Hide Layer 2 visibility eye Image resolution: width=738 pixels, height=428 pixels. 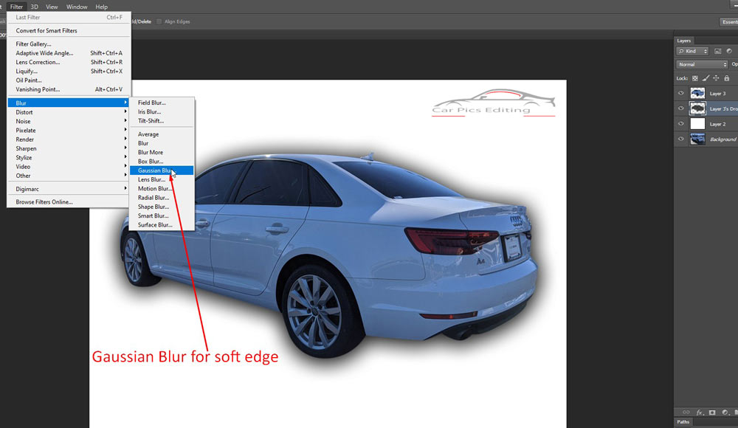pos(680,124)
